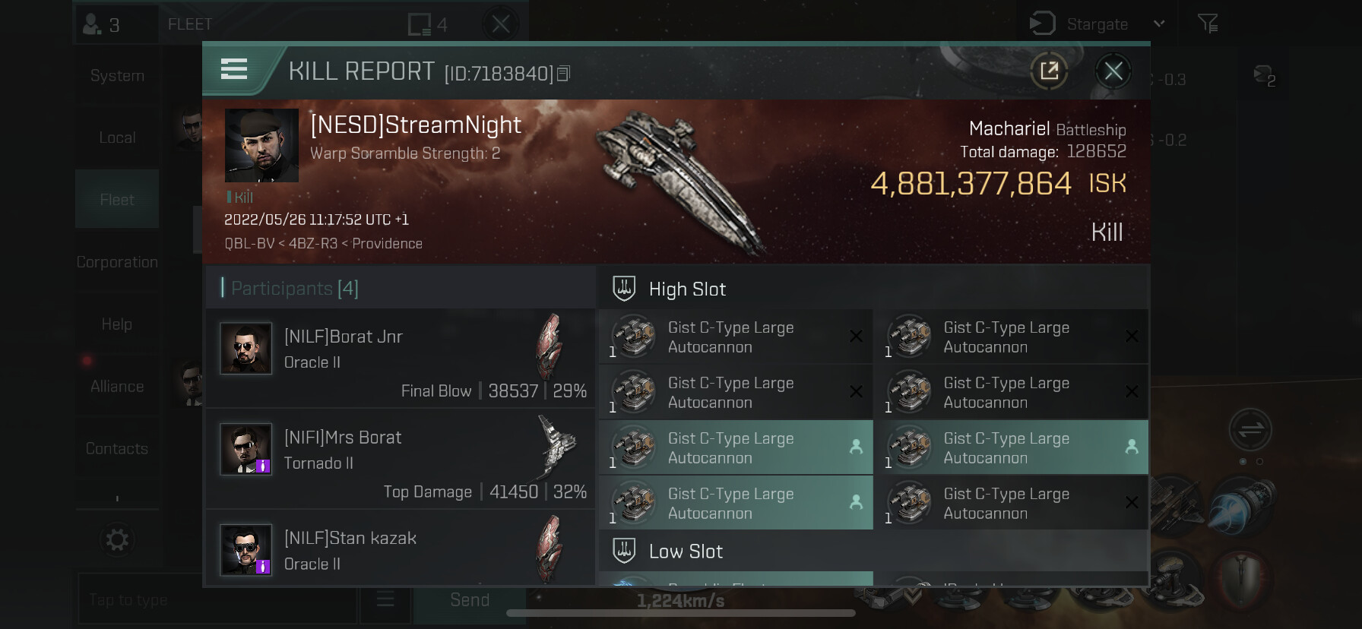Focus the Tap to type field
Viewport: 1362px width, 629px height.
[x=217, y=599]
